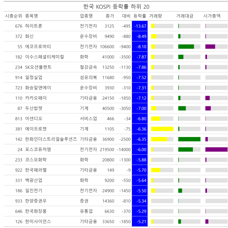Screen dimensions: 228x228
Task: Select stock name '한국화장품'
Action: (x=36, y=211)
